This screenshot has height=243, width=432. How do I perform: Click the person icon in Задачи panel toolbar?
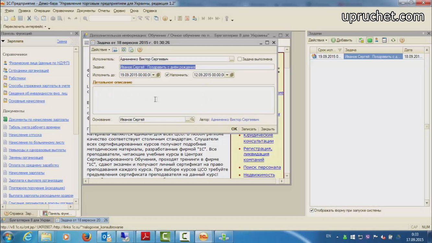tap(377, 40)
